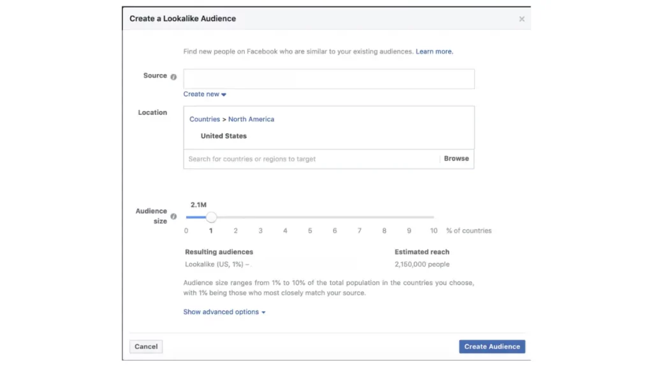Click the Countries breadcrumb link
This screenshot has height=367, width=653.
pos(205,119)
